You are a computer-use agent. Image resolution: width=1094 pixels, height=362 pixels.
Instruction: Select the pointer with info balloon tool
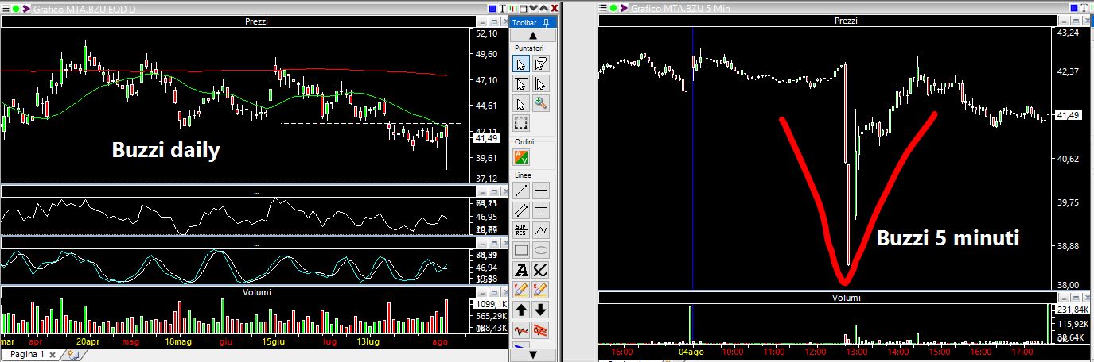point(541,64)
